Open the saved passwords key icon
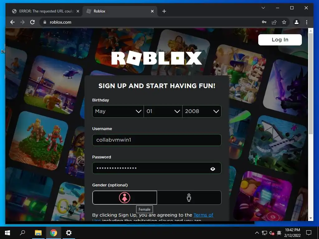The image size is (319, 239). coord(264,22)
